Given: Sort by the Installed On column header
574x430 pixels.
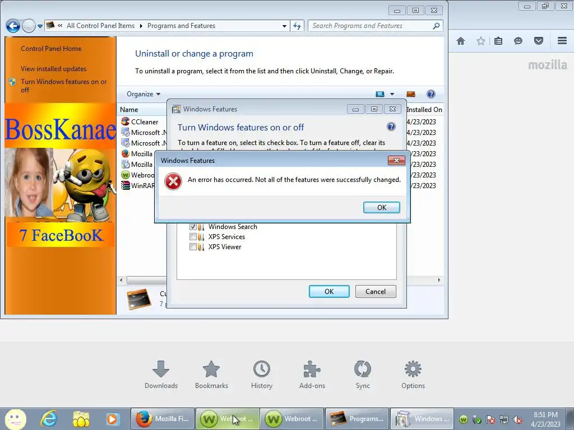Looking at the screenshot, I should (x=424, y=110).
